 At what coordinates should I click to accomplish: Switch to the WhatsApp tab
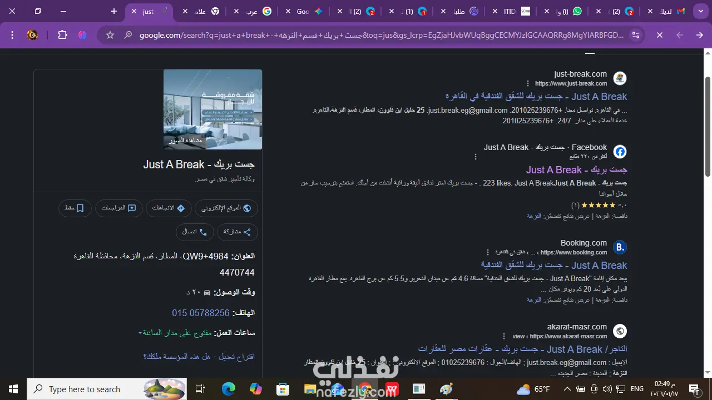pos(563,11)
